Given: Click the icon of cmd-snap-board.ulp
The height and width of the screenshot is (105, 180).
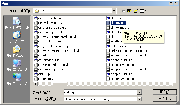Looking at the screenshot, I should pos(36,27).
